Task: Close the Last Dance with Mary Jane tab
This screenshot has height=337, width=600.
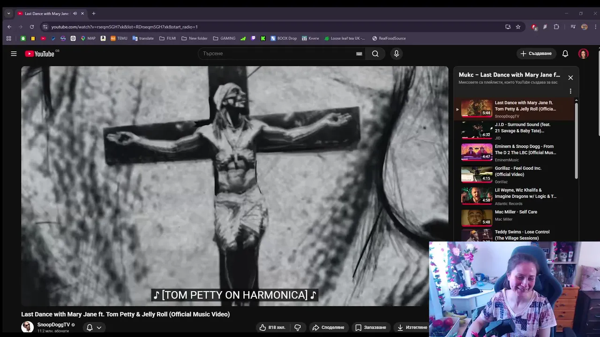Action: tap(83, 14)
